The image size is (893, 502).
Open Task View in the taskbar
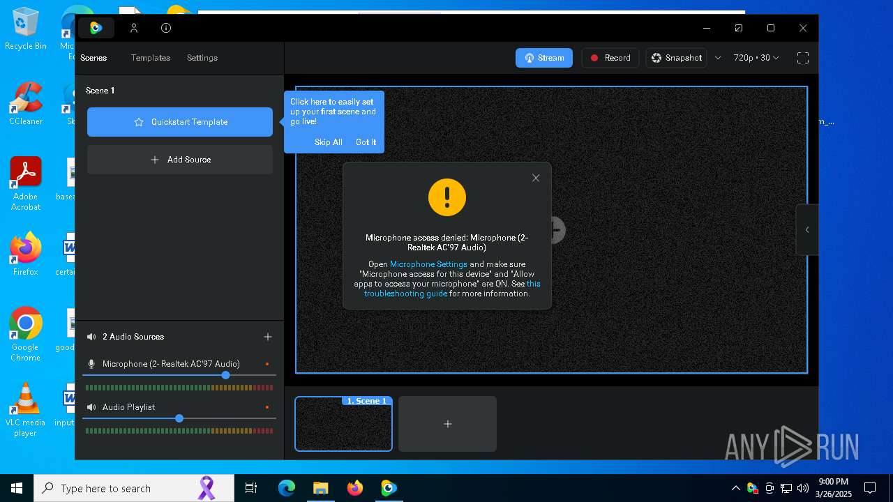pyautogui.click(x=251, y=488)
